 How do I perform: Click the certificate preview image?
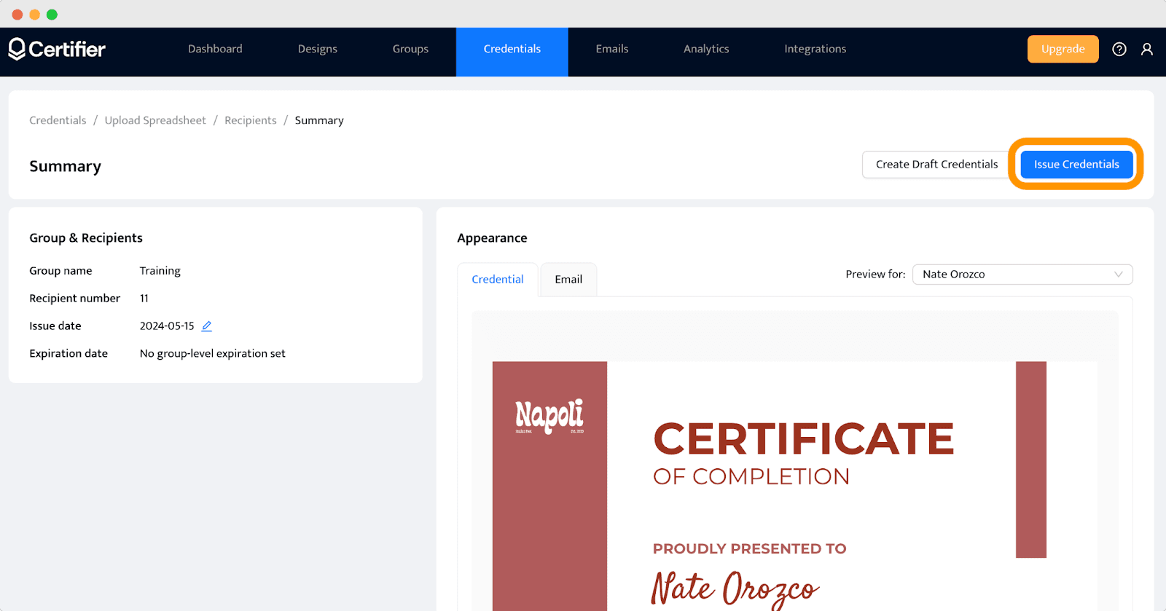[795, 486]
